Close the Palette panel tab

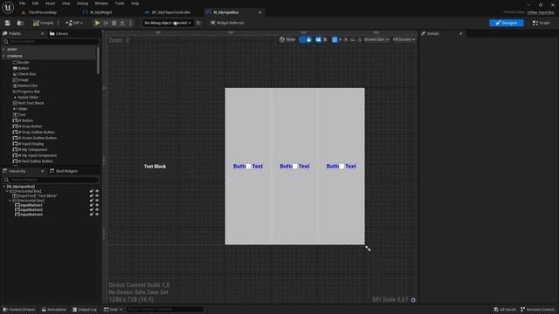(43, 33)
